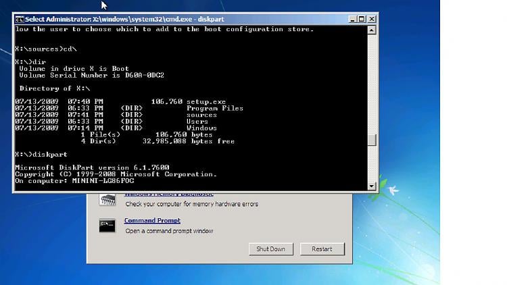The height and width of the screenshot is (285, 507).
Task: Click the Microsoft DiskPart version 6.1.7600 line
Action: click(x=92, y=167)
